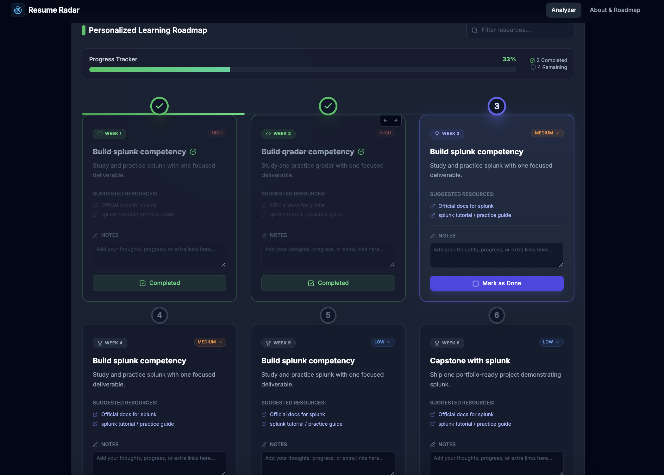
Task: Open the About & Roadmap tab
Action: point(615,10)
